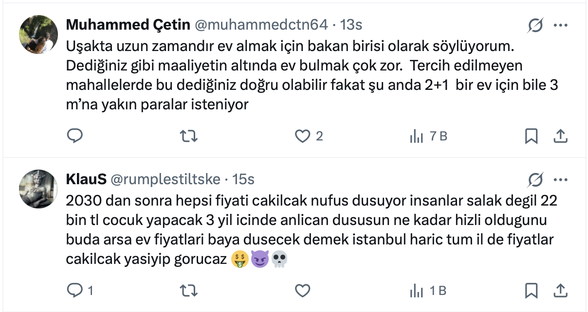Open Grok icon on Muhammed Çetin's tweet

point(535,25)
